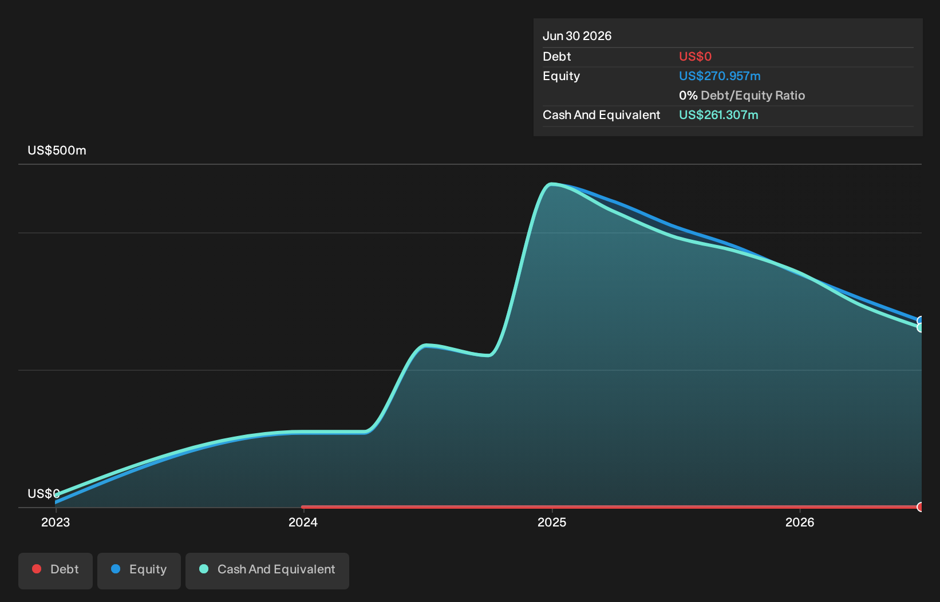Click the 0% Debt/Equity Ratio text
This screenshot has height=602, width=940.
[x=742, y=96]
